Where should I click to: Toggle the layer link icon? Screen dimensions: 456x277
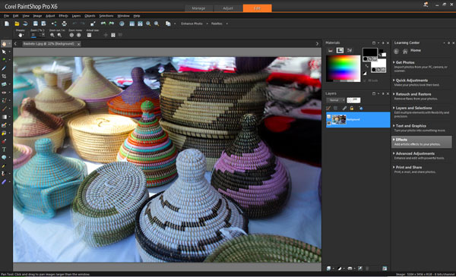coord(344,109)
